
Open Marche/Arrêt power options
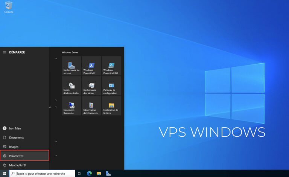24,165
